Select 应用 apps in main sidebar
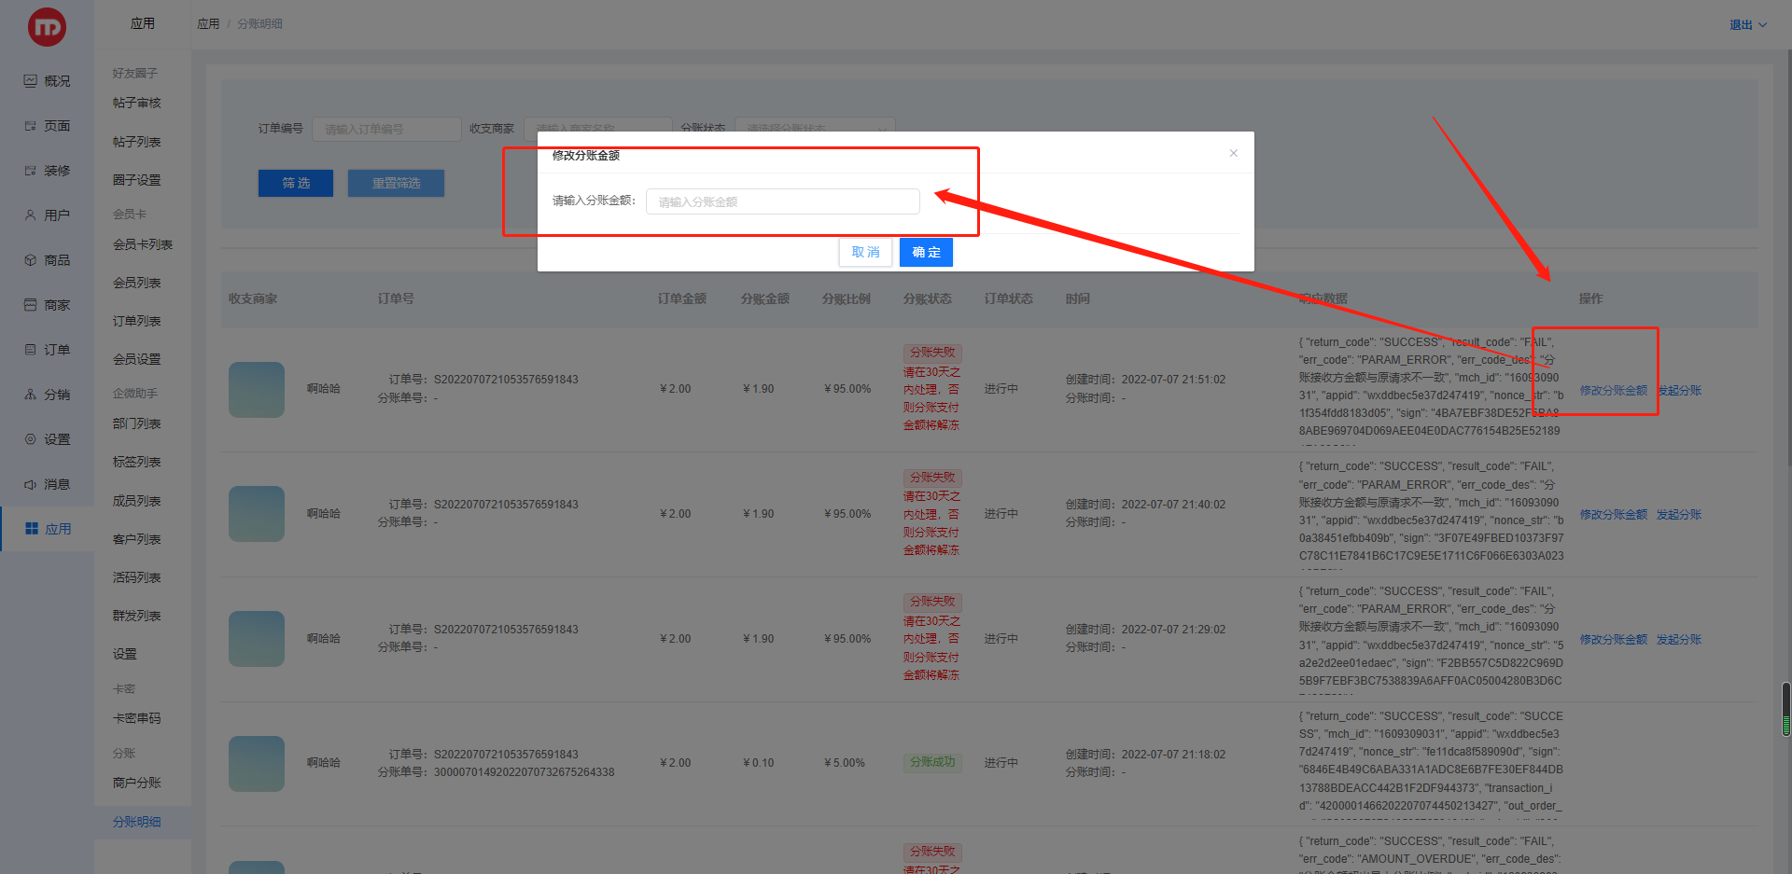 point(48,529)
